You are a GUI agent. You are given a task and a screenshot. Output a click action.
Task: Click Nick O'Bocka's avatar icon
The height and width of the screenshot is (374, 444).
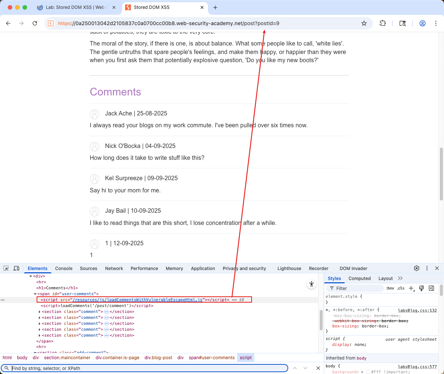95,146
